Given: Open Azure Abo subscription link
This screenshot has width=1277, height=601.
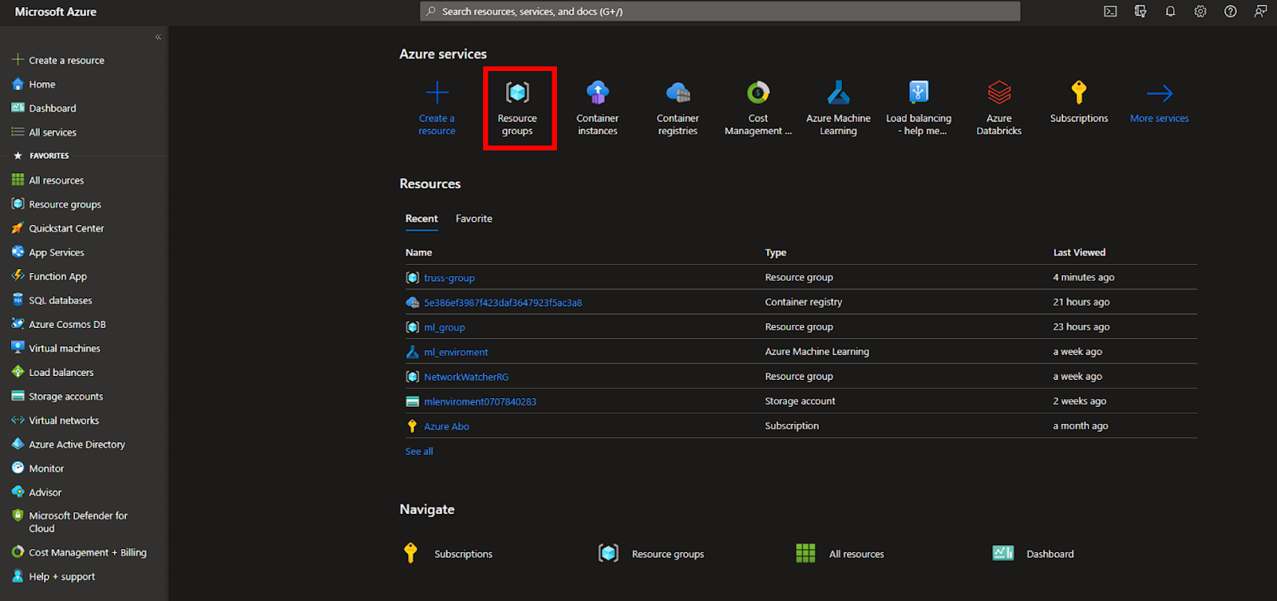Looking at the screenshot, I should click(447, 426).
